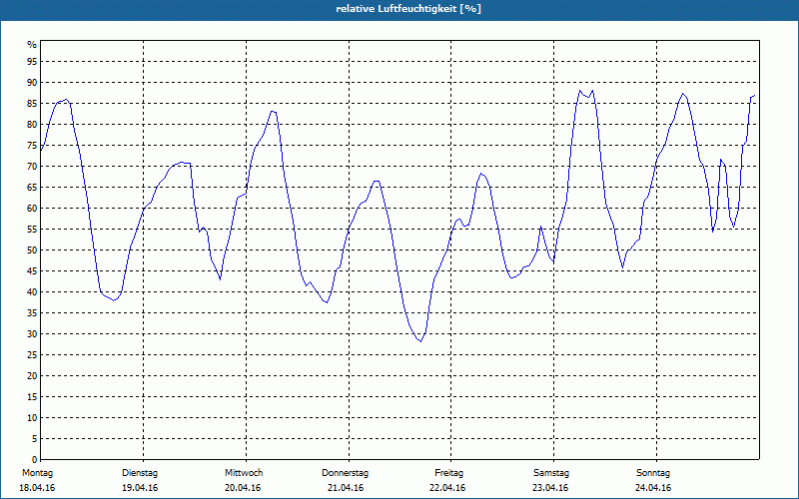Select the Freitag day label
The width and height of the screenshot is (799, 499).
[x=448, y=473]
